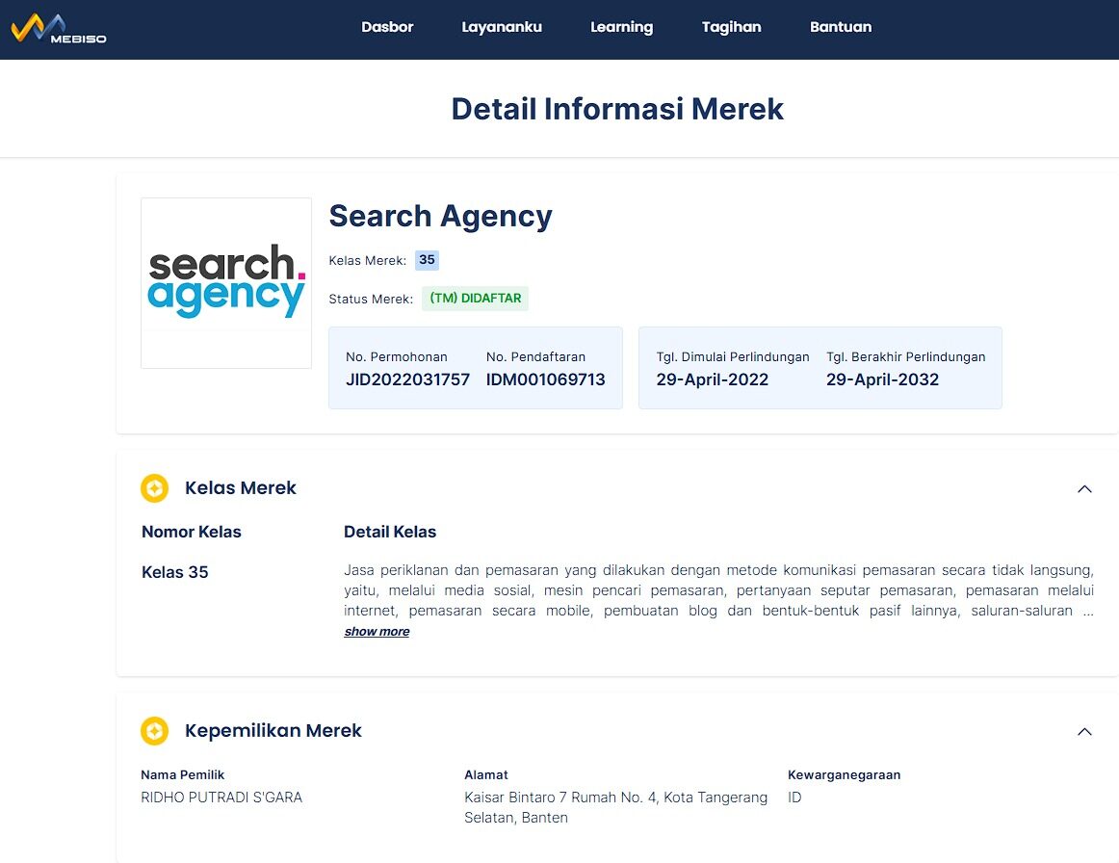The height and width of the screenshot is (863, 1119).
Task: Open Tagihan billing page
Action: (732, 27)
